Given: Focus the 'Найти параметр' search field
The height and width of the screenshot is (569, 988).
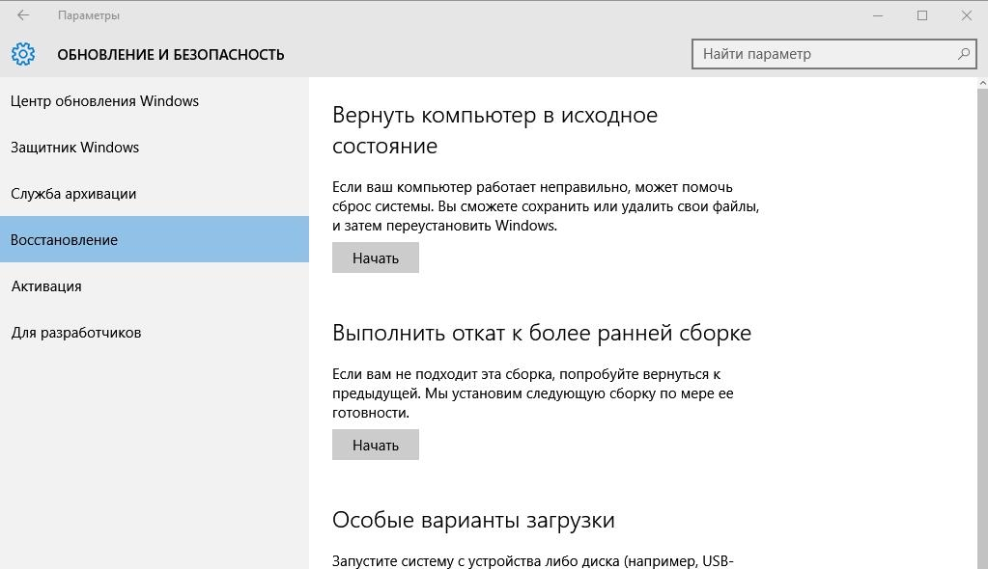Looking at the screenshot, I should [x=826, y=54].
